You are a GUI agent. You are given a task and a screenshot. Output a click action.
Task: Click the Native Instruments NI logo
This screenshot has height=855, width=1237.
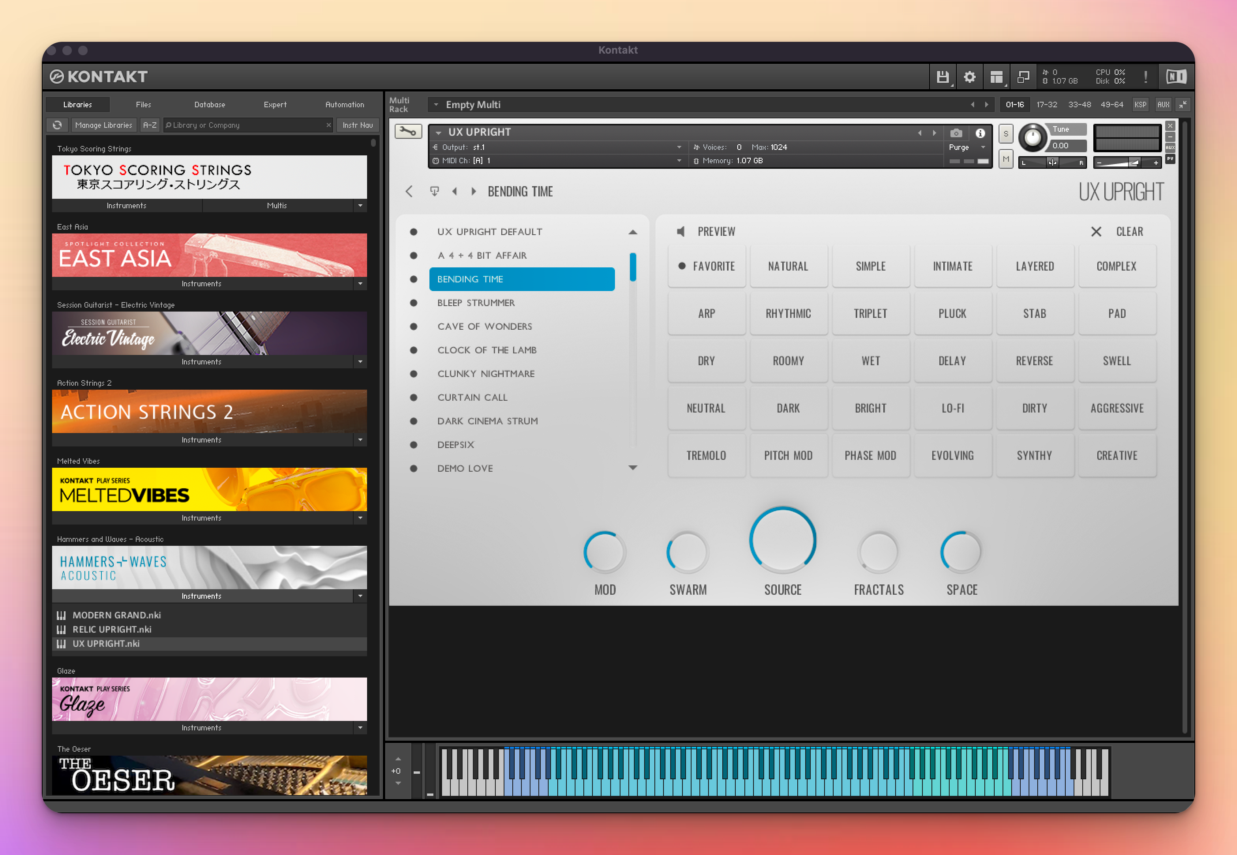[1176, 77]
